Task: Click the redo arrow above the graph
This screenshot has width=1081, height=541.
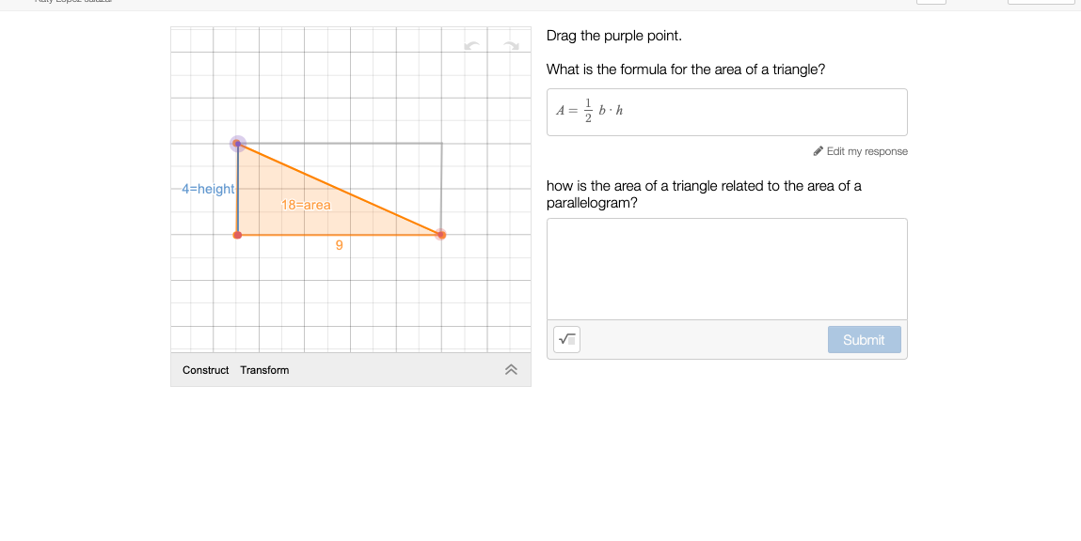Action: tap(511, 46)
